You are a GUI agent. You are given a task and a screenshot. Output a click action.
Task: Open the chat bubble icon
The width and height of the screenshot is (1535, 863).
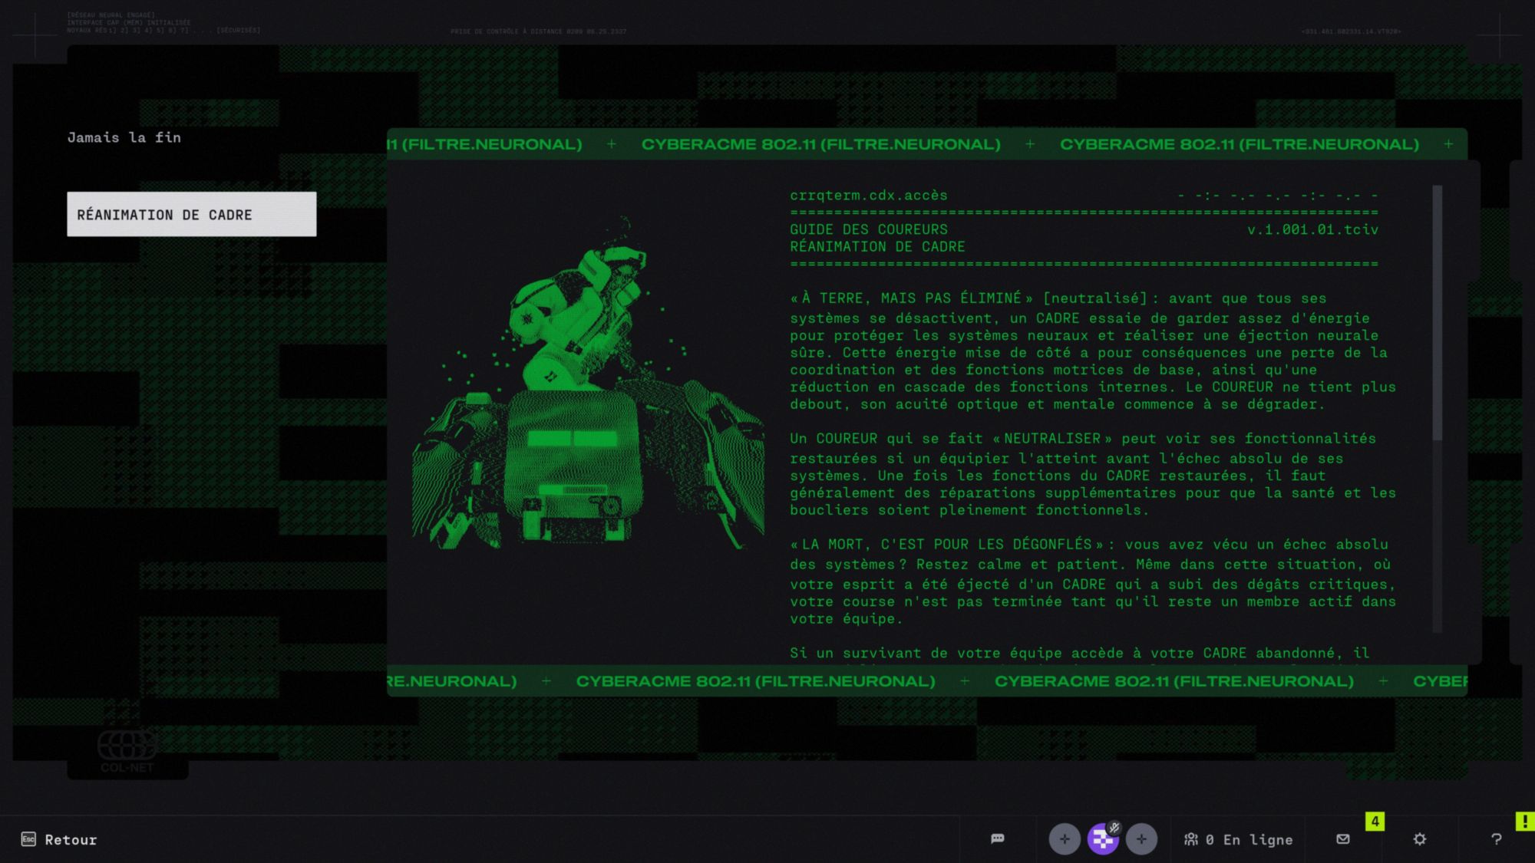click(997, 838)
